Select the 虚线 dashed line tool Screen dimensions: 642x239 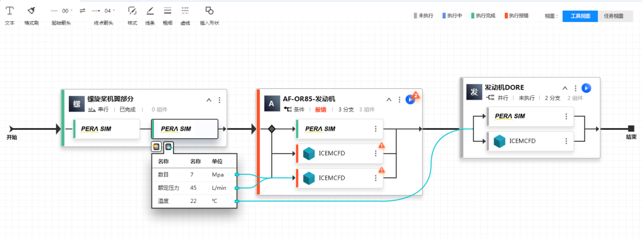(185, 11)
